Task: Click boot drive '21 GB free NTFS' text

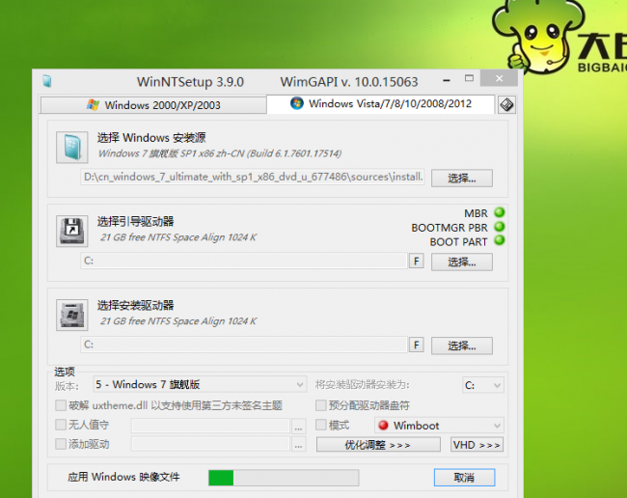Action: (x=178, y=237)
